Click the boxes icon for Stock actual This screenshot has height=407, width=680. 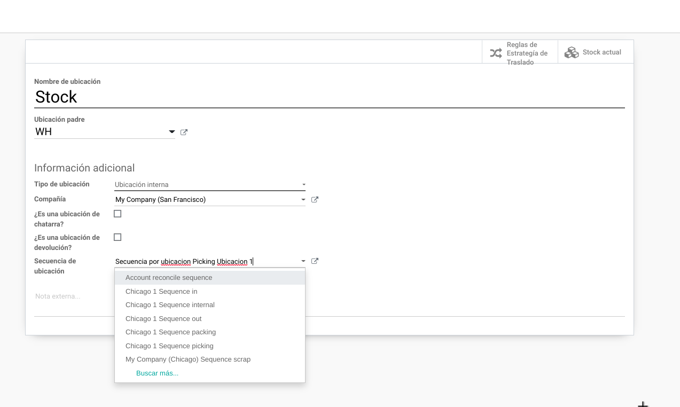point(572,52)
